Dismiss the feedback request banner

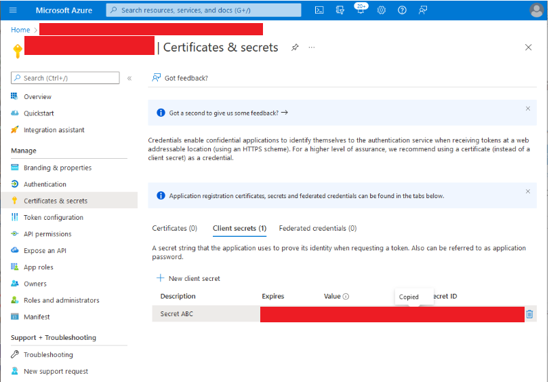(x=528, y=109)
